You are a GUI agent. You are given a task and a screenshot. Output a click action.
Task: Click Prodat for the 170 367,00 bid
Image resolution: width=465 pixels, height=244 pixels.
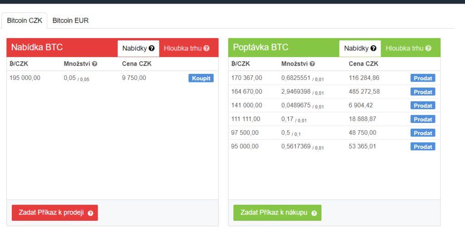tap(423, 78)
